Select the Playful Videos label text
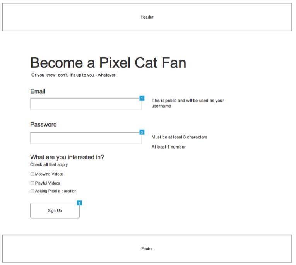Image resolution: width=296 pixels, height=265 pixels. (x=48, y=183)
